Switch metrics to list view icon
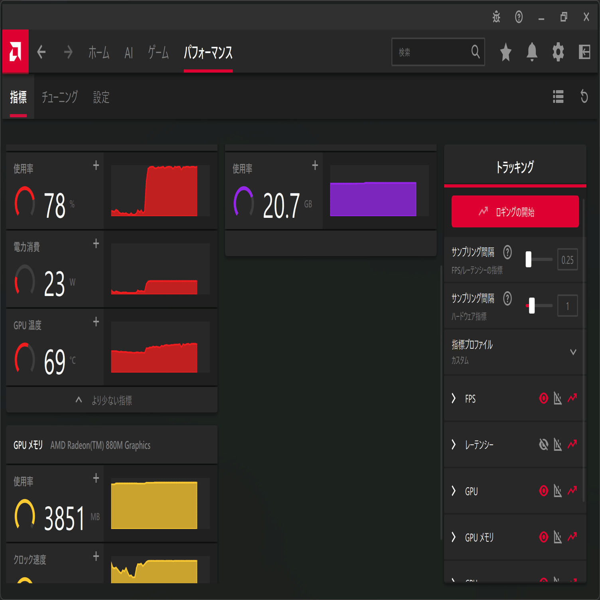The height and width of the screenshot is (600, 600). tap(558, 97)
